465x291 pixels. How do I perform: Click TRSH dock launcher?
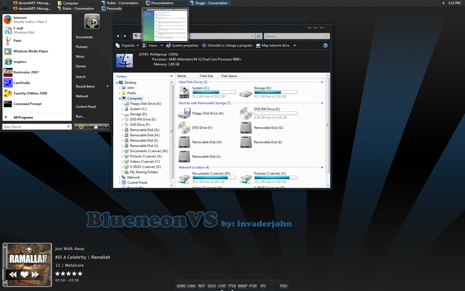coord(283,286)
